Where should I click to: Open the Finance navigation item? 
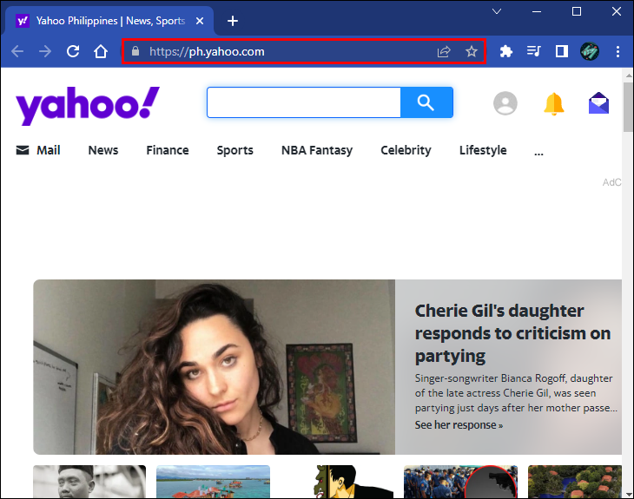tap(168, 150)
